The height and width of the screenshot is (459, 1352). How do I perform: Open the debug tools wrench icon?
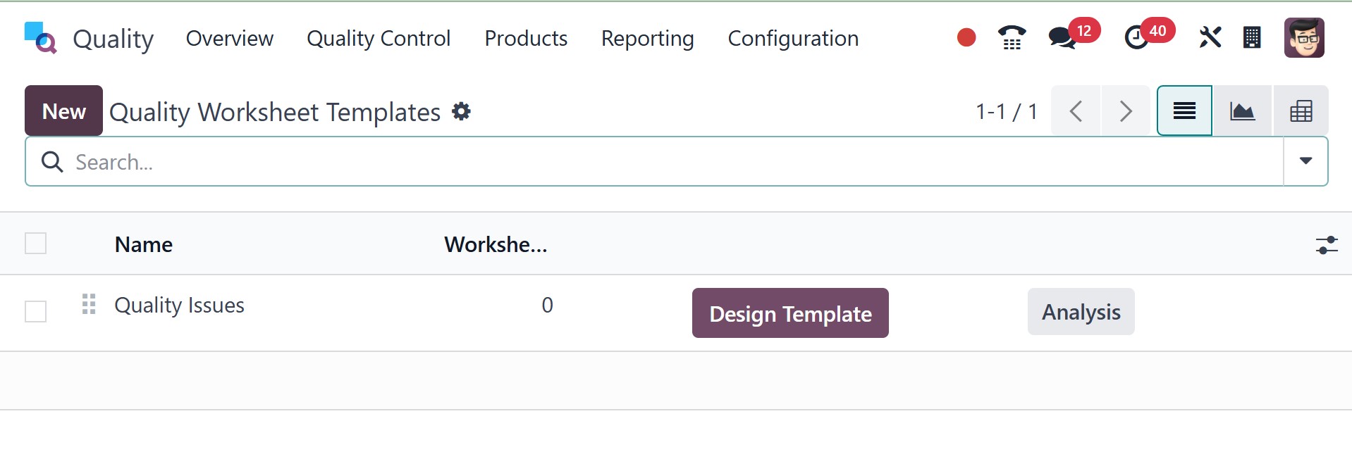click(x=1210, y=37)
